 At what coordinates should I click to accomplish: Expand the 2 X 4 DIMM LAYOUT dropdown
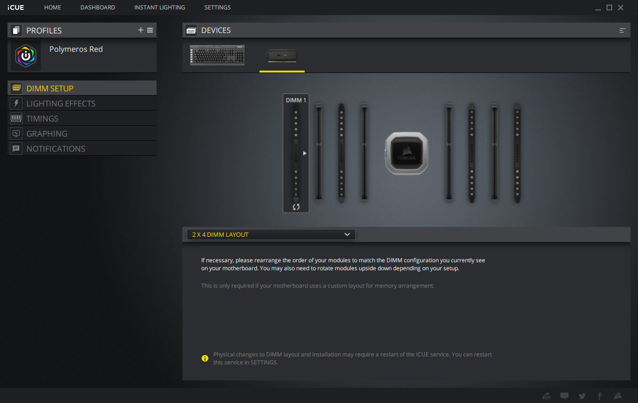(x=271, y=234)
